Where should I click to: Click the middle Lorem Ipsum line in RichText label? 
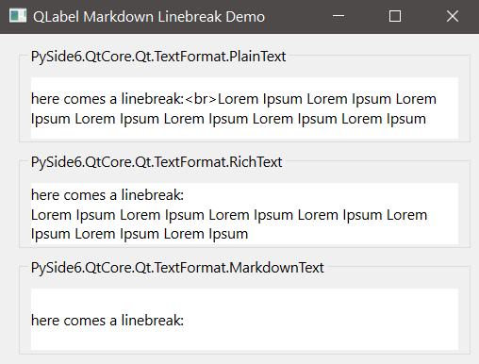point(229,215)
